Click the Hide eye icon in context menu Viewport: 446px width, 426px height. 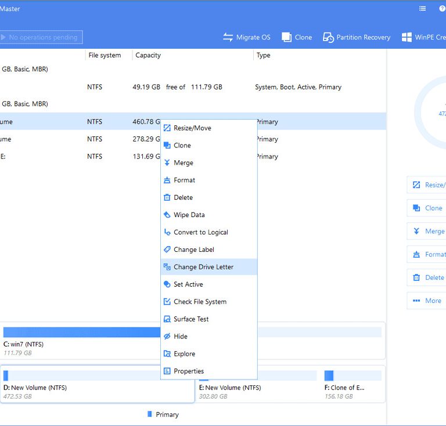(x=167, y=336)
